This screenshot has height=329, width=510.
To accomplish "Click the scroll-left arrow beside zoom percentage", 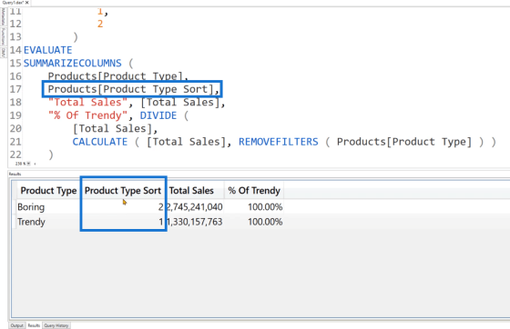I will (x=35, y=164).
